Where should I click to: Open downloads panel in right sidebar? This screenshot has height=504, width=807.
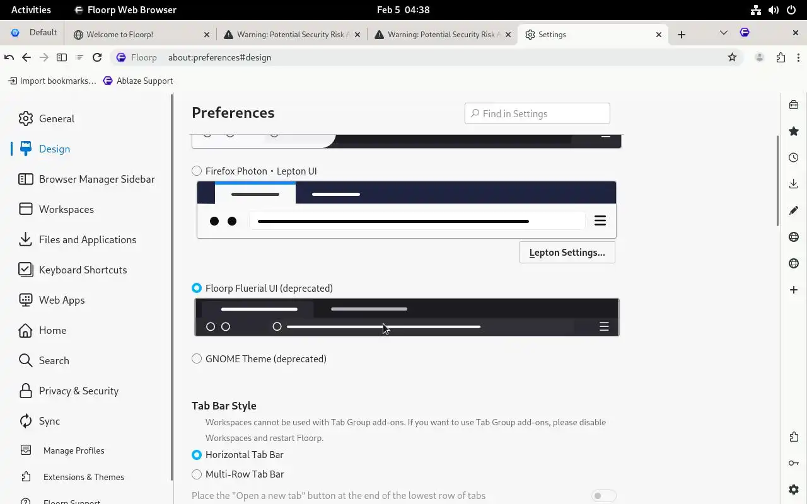[794, 184]
